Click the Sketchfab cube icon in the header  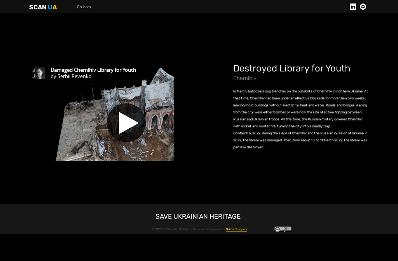point(363,7)
